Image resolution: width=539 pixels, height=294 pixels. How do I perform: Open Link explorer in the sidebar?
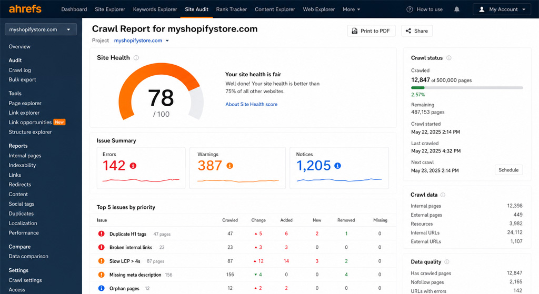pyautogui.click(x=24, y=113)
